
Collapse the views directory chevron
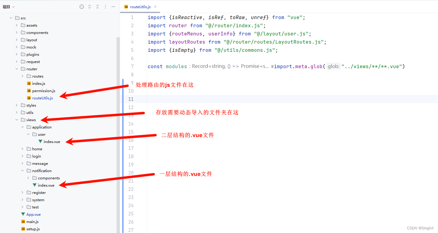[17, 120]
